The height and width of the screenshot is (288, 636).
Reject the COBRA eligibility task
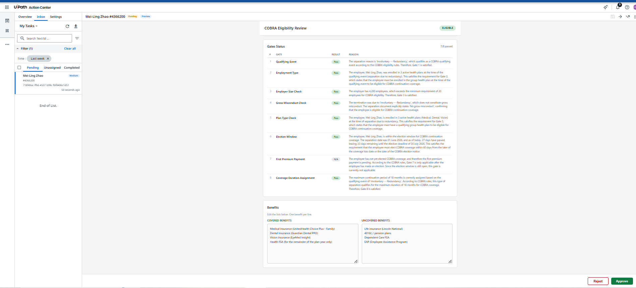coord(598,281)
